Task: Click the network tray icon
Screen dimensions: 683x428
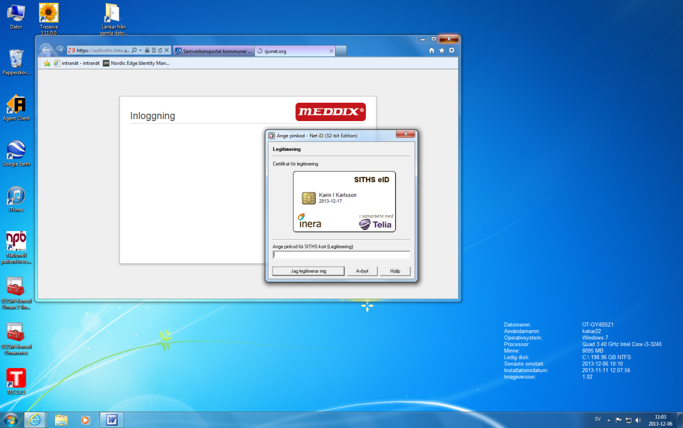Action: pyautogui.click(x=629, y=420)
